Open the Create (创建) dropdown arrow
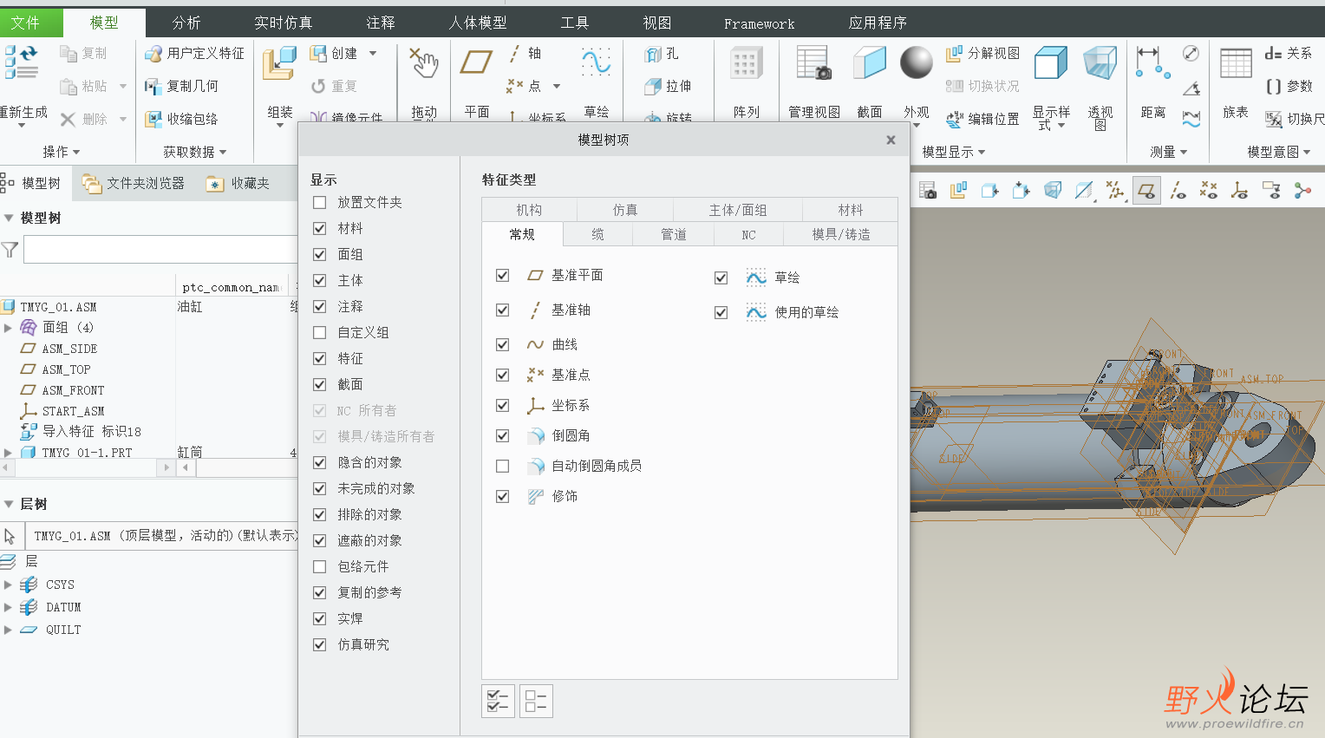The width and height of the screenshot is (1325, 738). (373, 54)
